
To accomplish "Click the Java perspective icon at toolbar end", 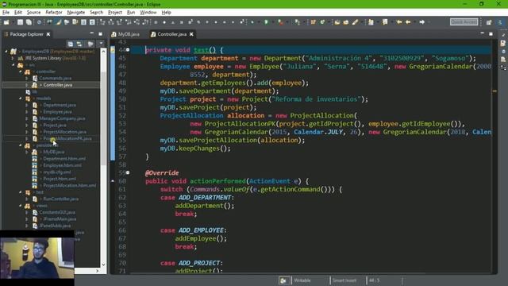I will point(500,22).
